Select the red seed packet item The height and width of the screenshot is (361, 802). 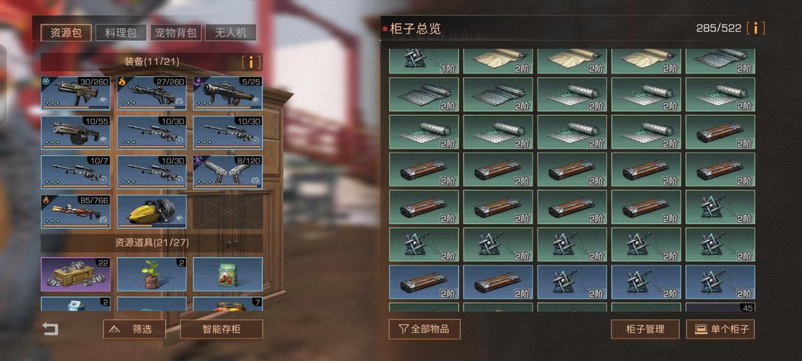click(228, 274)
